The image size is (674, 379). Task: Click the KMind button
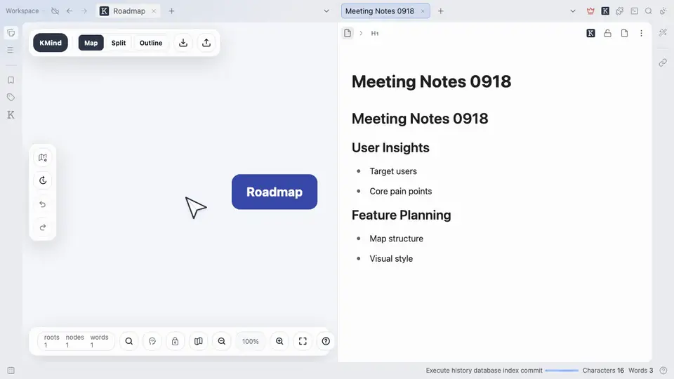click(x=51, y=43)
